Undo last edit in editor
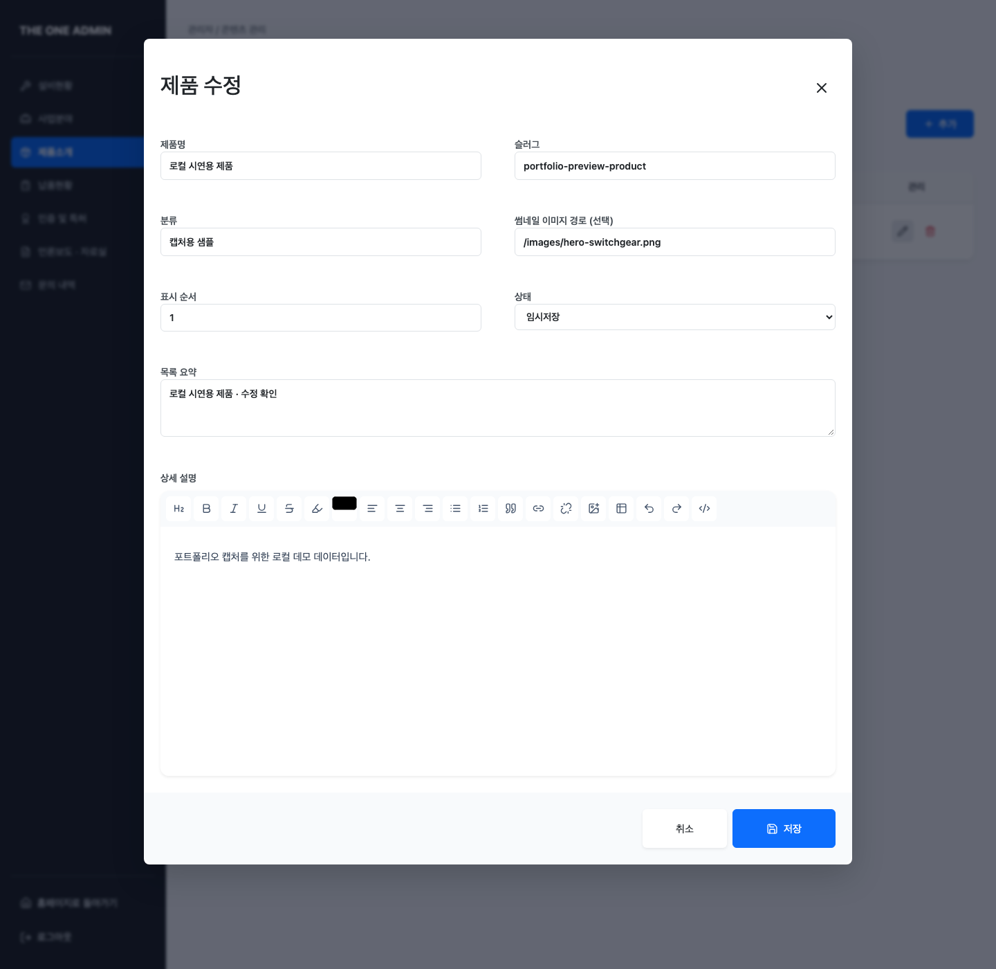This screenshot has width=996, height=969. coord(649,509)
